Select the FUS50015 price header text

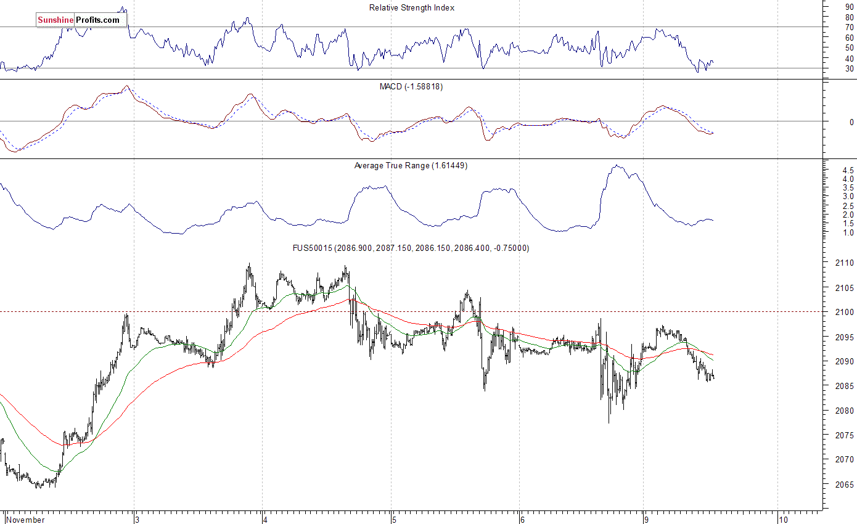[x=411, y=248]
